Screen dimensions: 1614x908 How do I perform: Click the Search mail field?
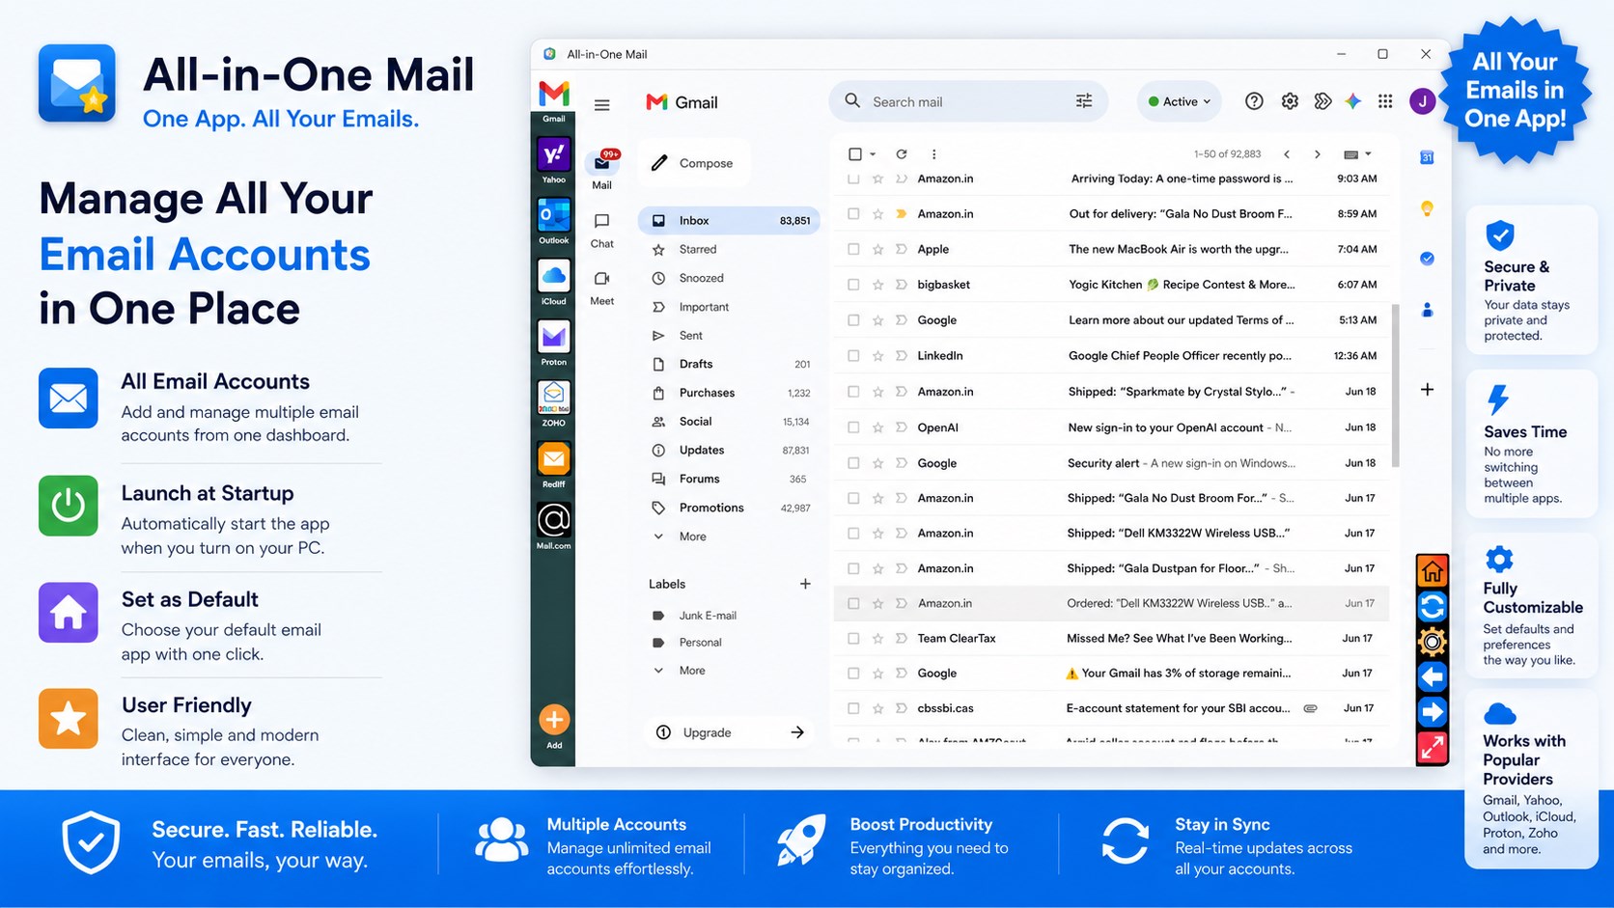968,101
